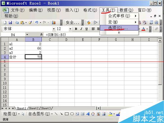Insert a horizontal text box

[x=77, y=114]
